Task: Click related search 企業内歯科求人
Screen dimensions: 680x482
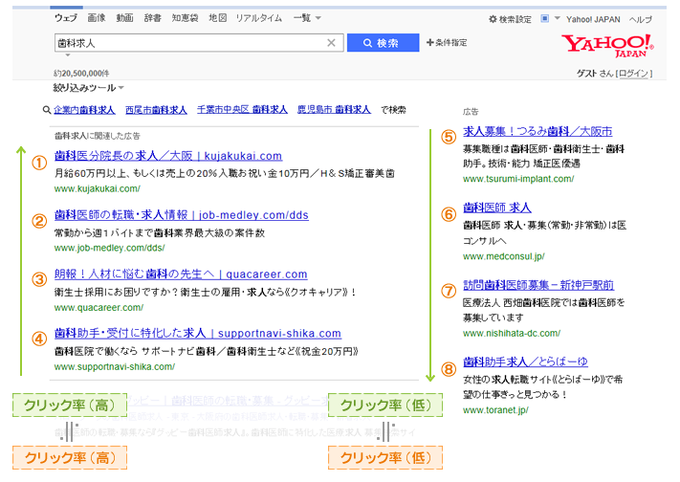Action: pyautogui.click(x=84, y=110)
